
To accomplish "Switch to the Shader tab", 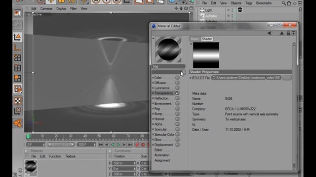I will [207, 39].
